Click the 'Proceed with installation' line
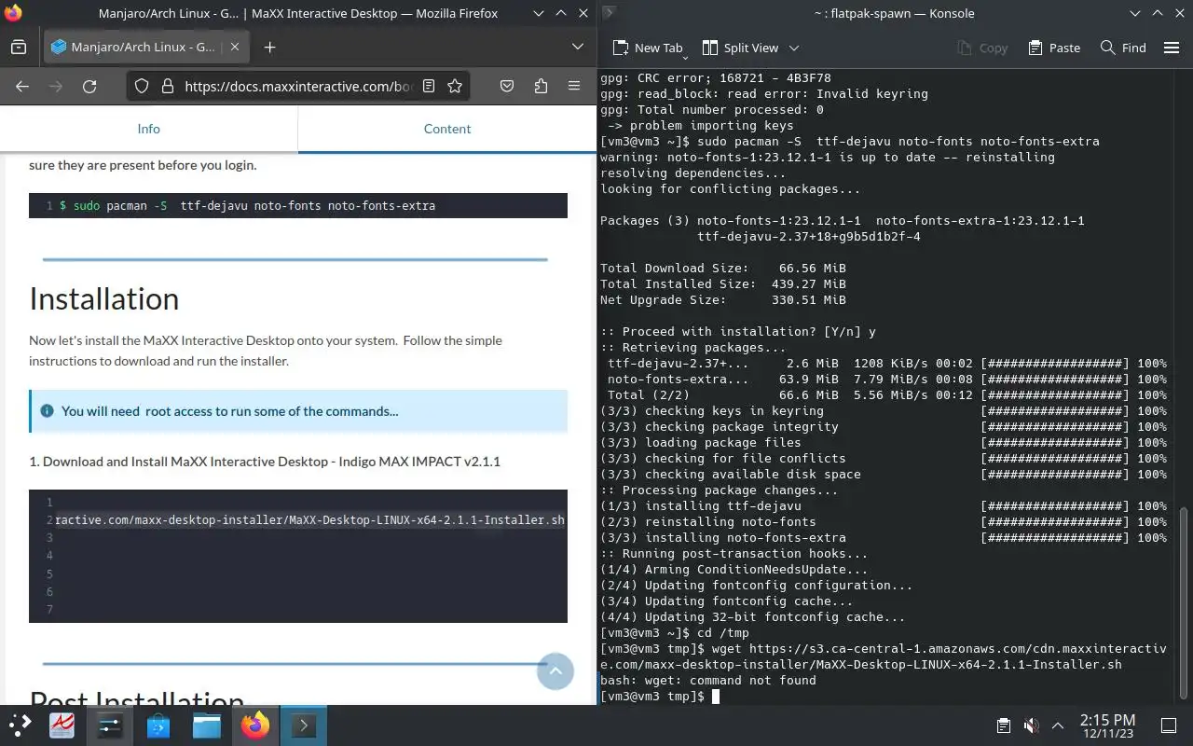 point(738,331)
